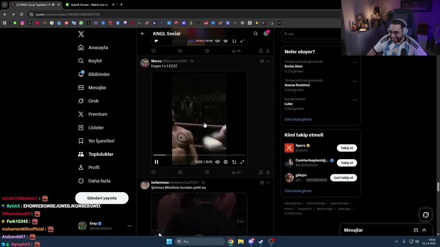Like Marco's post
This screenshot has width=440, height=247.
[x=207, y=172]
